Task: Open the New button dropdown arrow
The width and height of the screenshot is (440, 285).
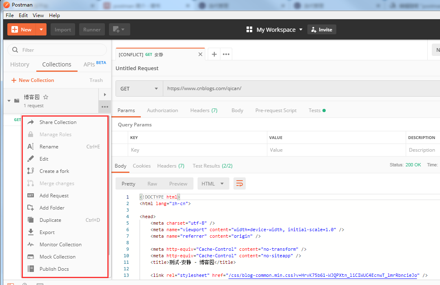Action: 41,29
